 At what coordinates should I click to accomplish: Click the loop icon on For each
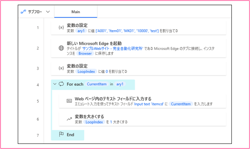61,84
